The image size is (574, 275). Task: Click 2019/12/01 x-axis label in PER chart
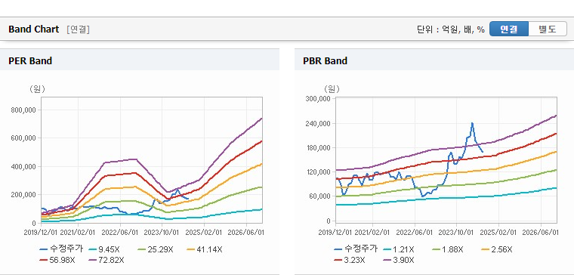click(41, 233)
